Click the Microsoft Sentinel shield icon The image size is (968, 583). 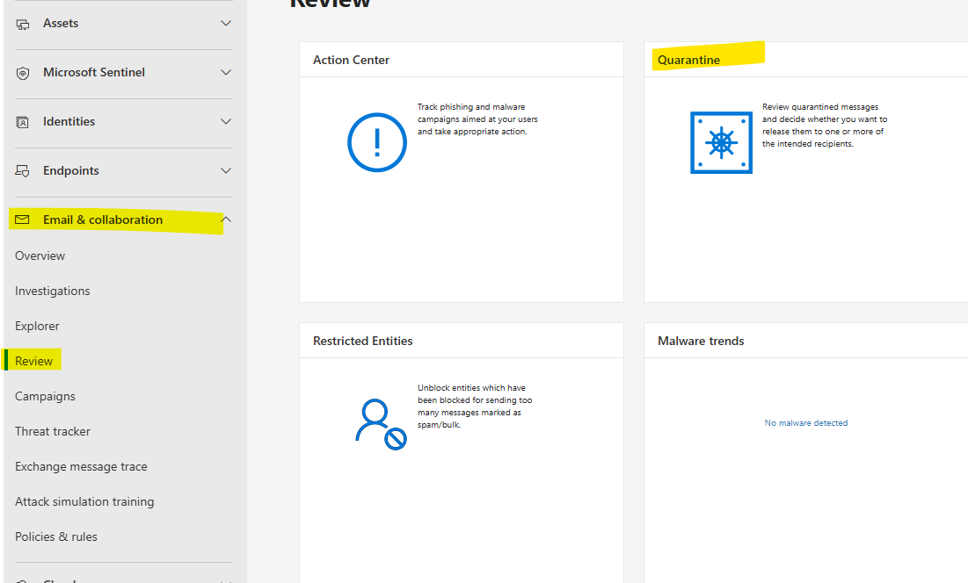coord(23,73)
